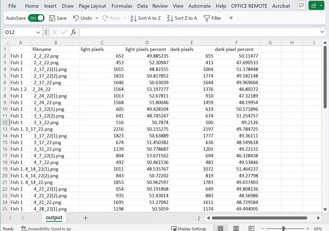Turn off the AutoSave toggle
Screen dimensions: 329x231
click(x=36, y=18)
